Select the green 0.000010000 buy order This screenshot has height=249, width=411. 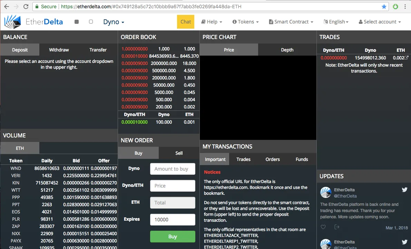click(x=159, y=122)
